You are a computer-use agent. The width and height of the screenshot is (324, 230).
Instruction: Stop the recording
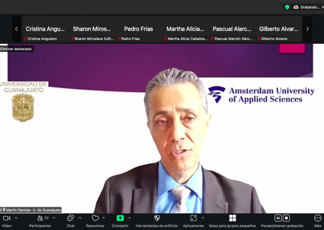286,218
